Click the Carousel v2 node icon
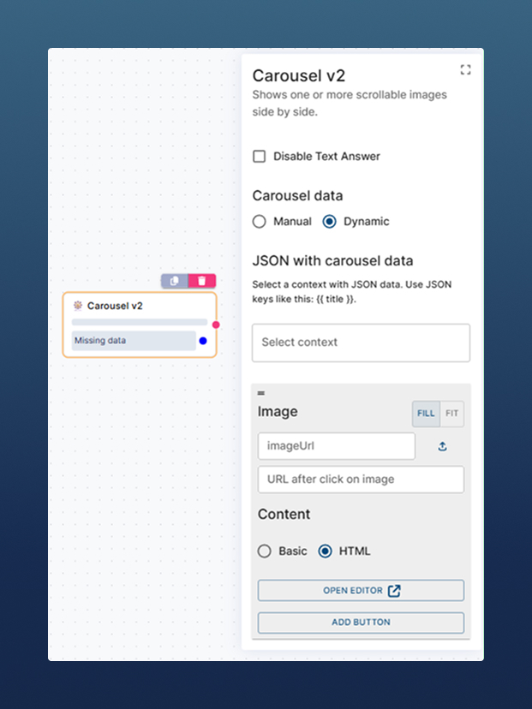 [x=78, y=305]
